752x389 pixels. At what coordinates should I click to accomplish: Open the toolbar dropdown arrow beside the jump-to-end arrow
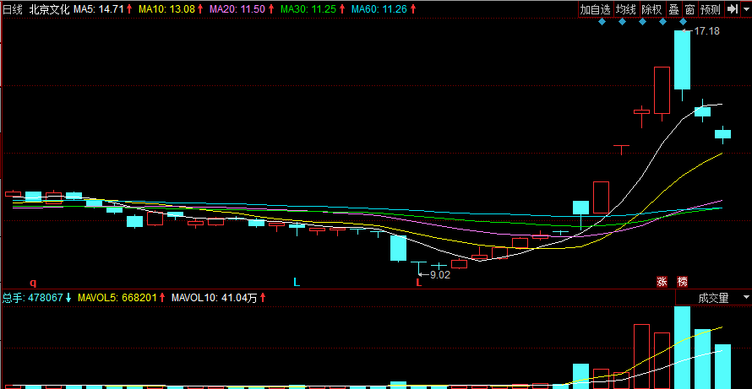[746, 9]
